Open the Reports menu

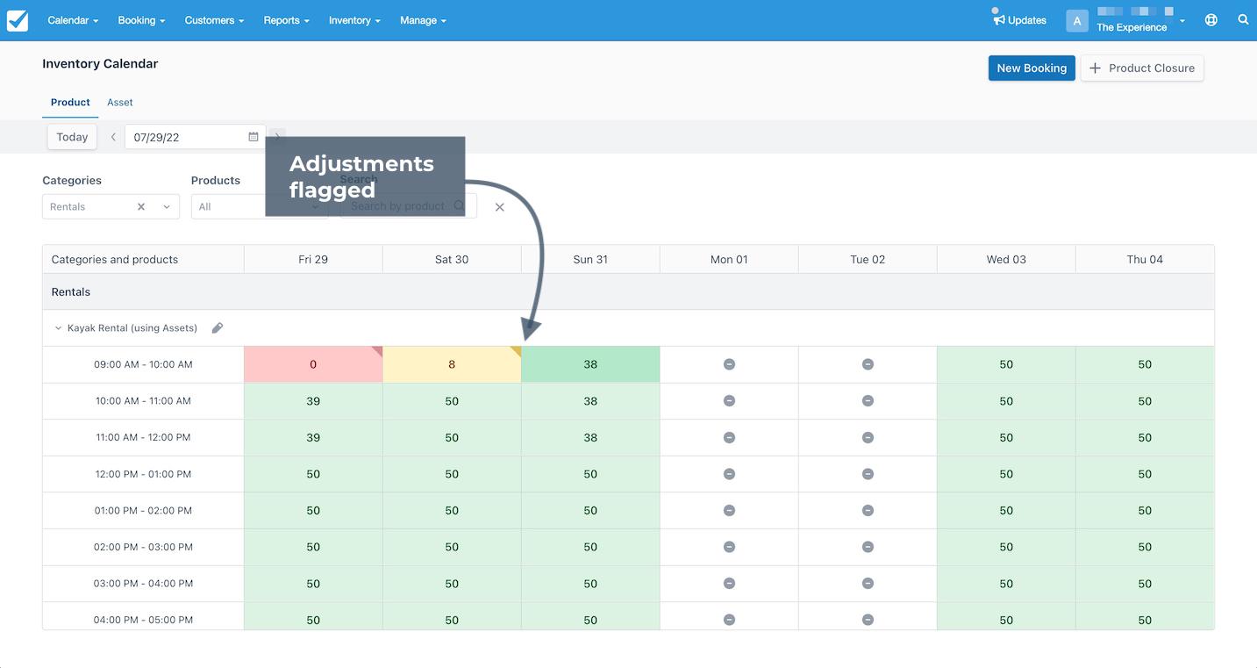pos(286,20)
